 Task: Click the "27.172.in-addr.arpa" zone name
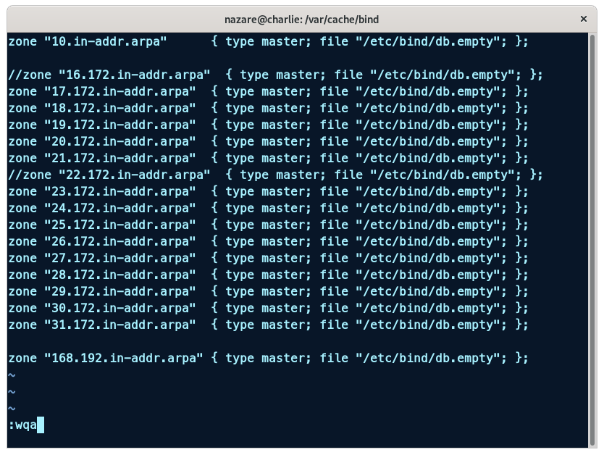(x=119, y=258)
